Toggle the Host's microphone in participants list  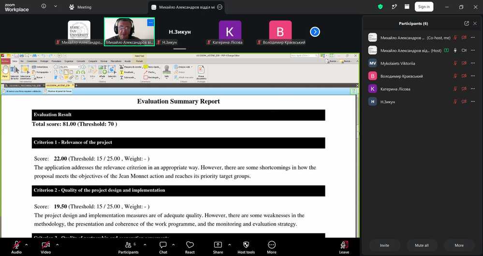[455, 50]
